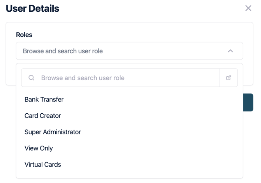
Task: Click the magnifying glass search icon
Action: (x=32, y=78)
